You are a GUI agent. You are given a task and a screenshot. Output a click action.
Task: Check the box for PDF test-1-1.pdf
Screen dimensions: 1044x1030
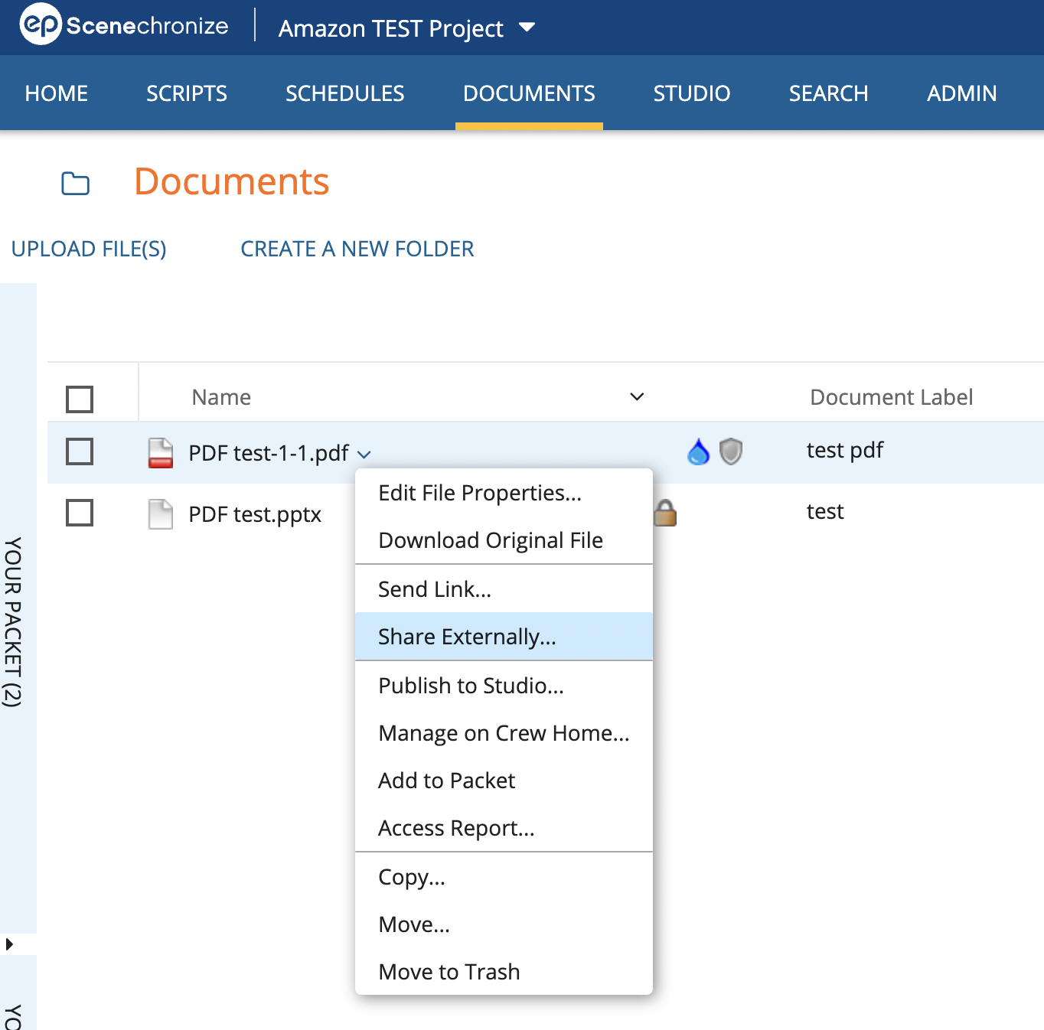pos(80,451)
